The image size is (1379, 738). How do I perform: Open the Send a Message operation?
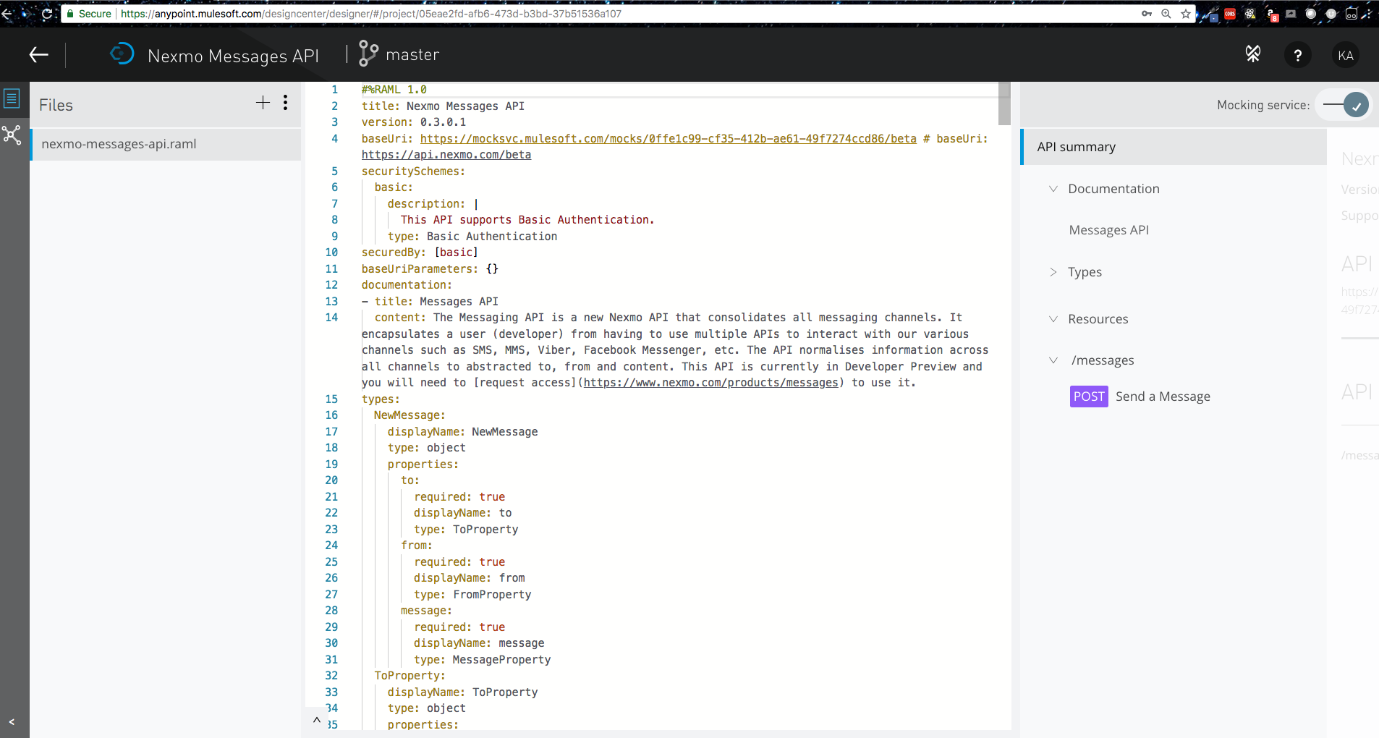click(x=1163, y=396)
